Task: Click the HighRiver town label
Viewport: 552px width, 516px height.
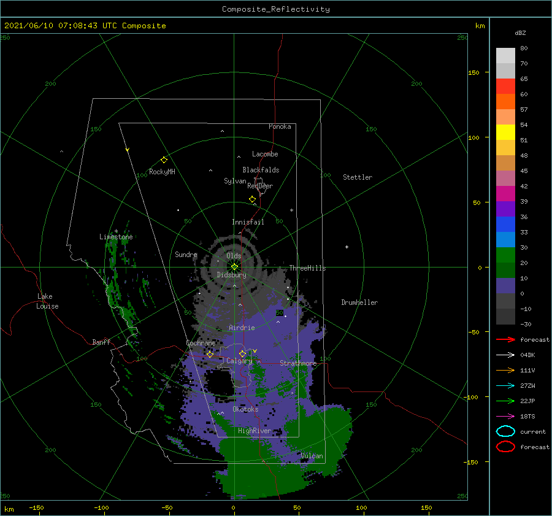Action: point(255,431)
